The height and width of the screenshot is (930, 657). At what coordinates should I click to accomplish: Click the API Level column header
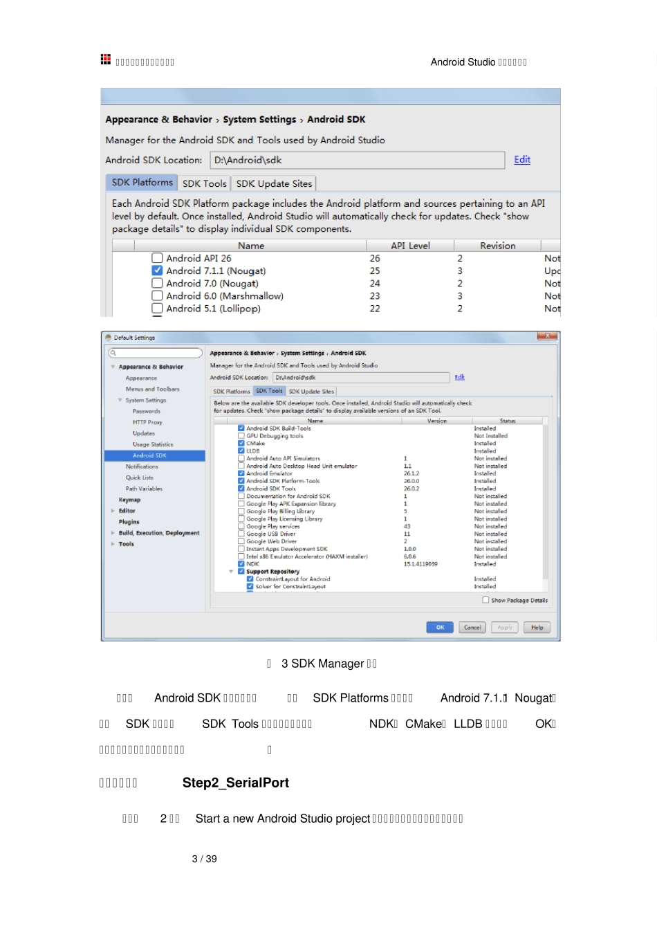point(410,246)
